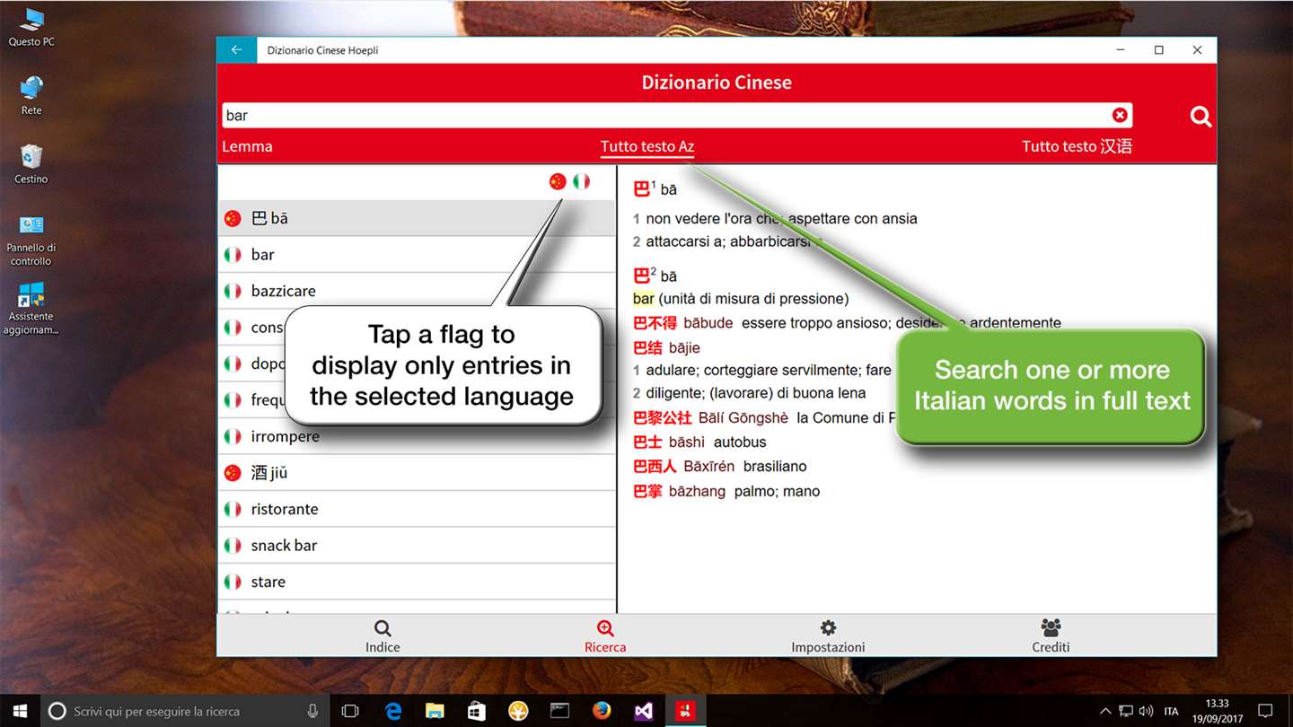Viewport: 1293px width, 727px height.
Task: Open the yellow circular taskbar app icon
Action: click(x=518, y=711)
